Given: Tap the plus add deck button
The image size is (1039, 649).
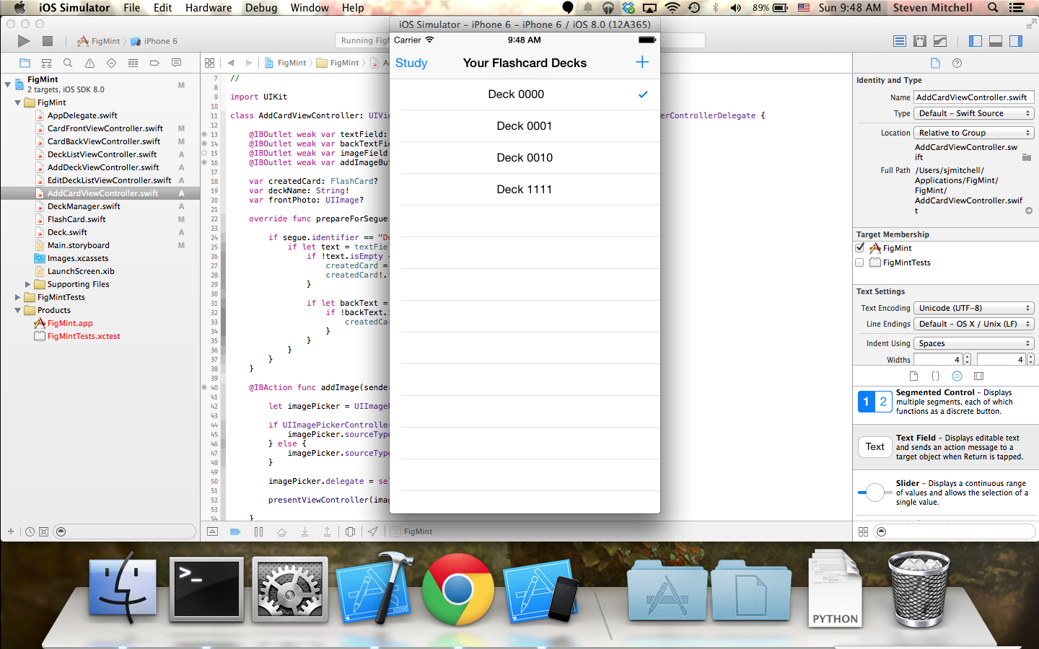Looking at the screenshot, I should [642, 62].
